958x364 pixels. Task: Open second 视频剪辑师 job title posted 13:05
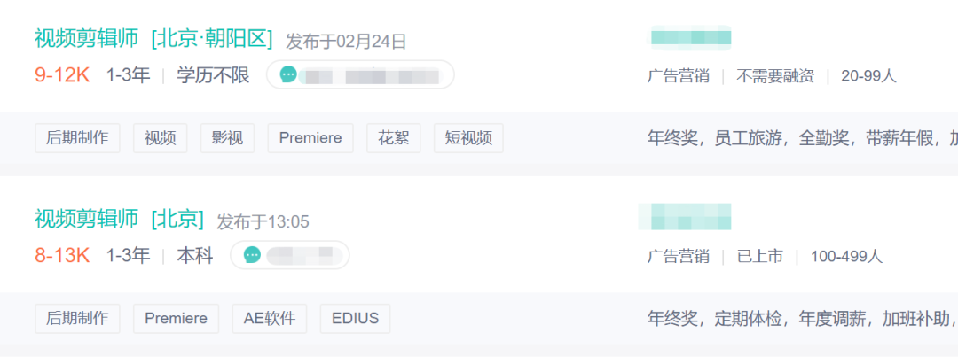pyautogui.click(x=87, y=218)
